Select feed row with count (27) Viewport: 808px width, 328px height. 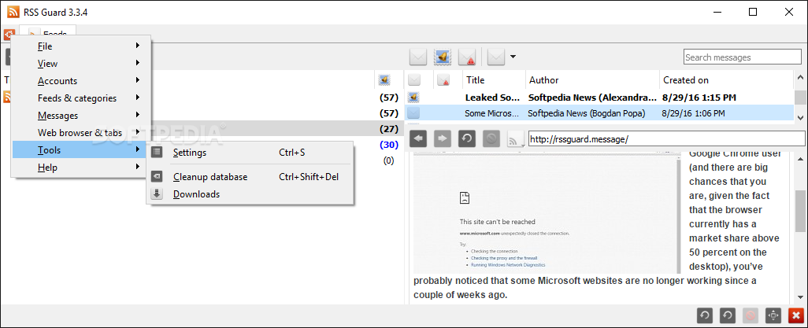coord(202,129)
